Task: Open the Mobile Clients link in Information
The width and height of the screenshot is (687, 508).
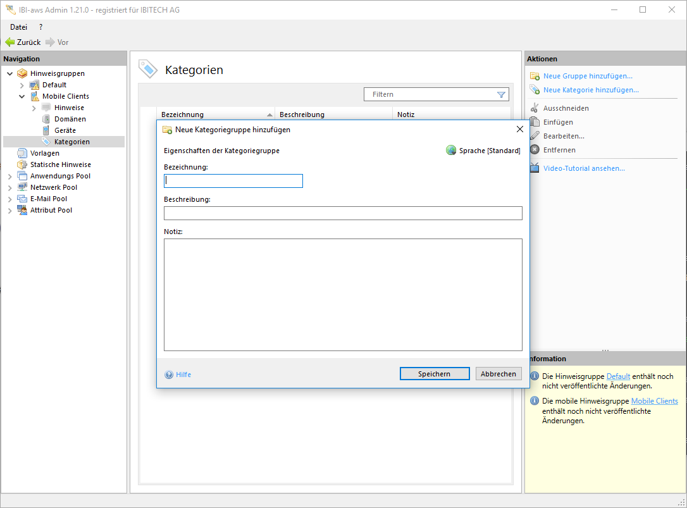Action: pyautogui.click(x=654, y=401)
